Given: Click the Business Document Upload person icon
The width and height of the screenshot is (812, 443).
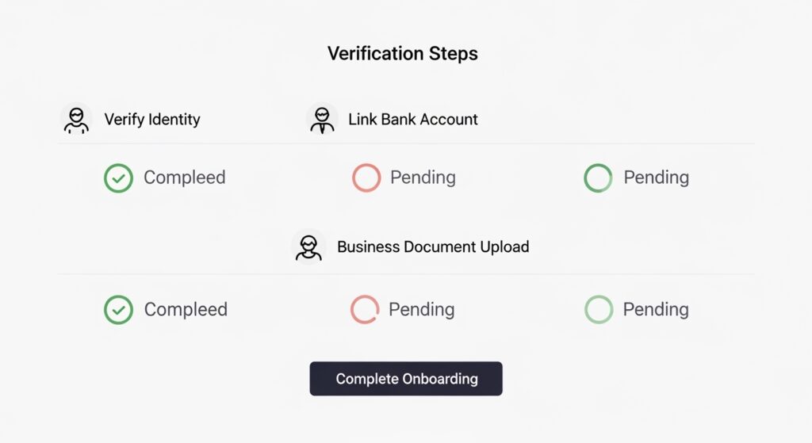Looking at the screenshot, I should point(308,246).
